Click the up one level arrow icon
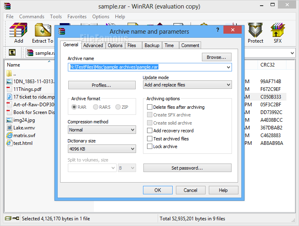299x226 pixels. 12,52
